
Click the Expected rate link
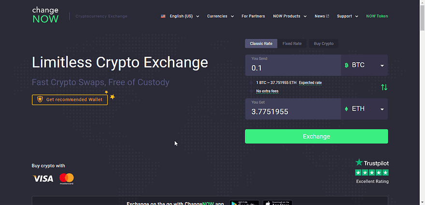coord(310,82)
